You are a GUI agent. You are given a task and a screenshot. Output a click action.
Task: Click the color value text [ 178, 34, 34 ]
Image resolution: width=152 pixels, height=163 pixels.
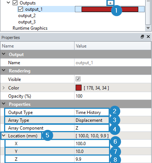point(96,88)
